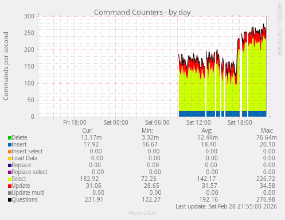Click the 'Commands per second' axis label
This screenshot has width=285, height=220.
tap(6, 66)
